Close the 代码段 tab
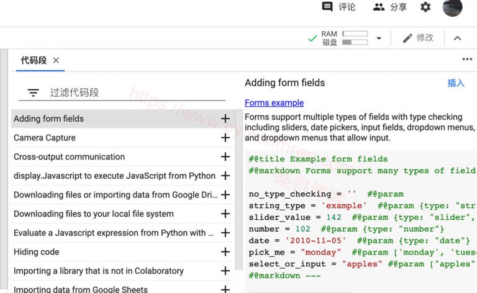Screen dimensions: 477x293 pos(56,60)
